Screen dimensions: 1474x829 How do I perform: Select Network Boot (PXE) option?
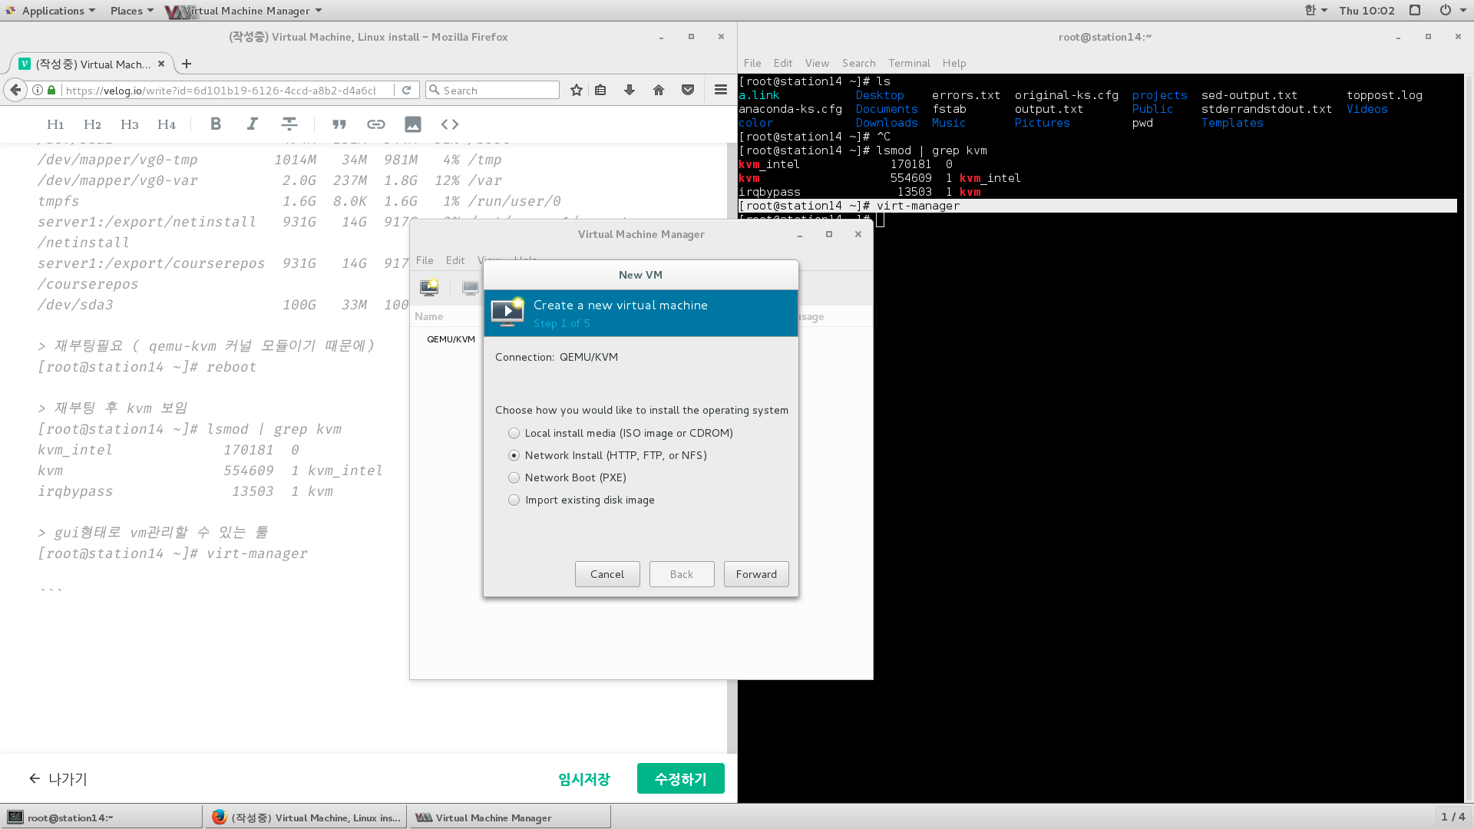tap(514, 478)
